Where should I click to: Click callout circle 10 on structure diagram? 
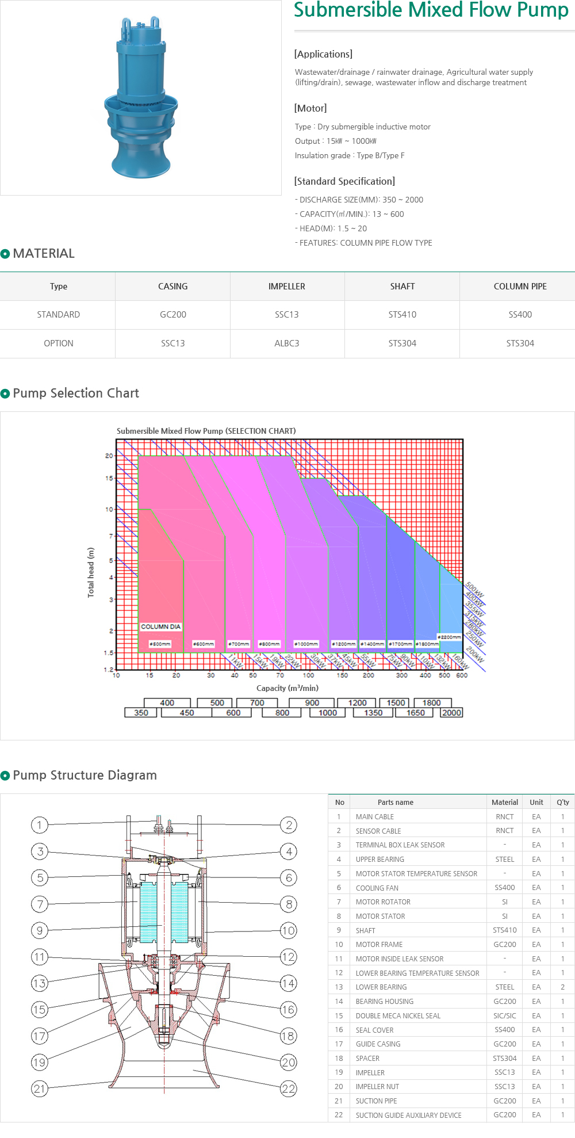(289, 930)
